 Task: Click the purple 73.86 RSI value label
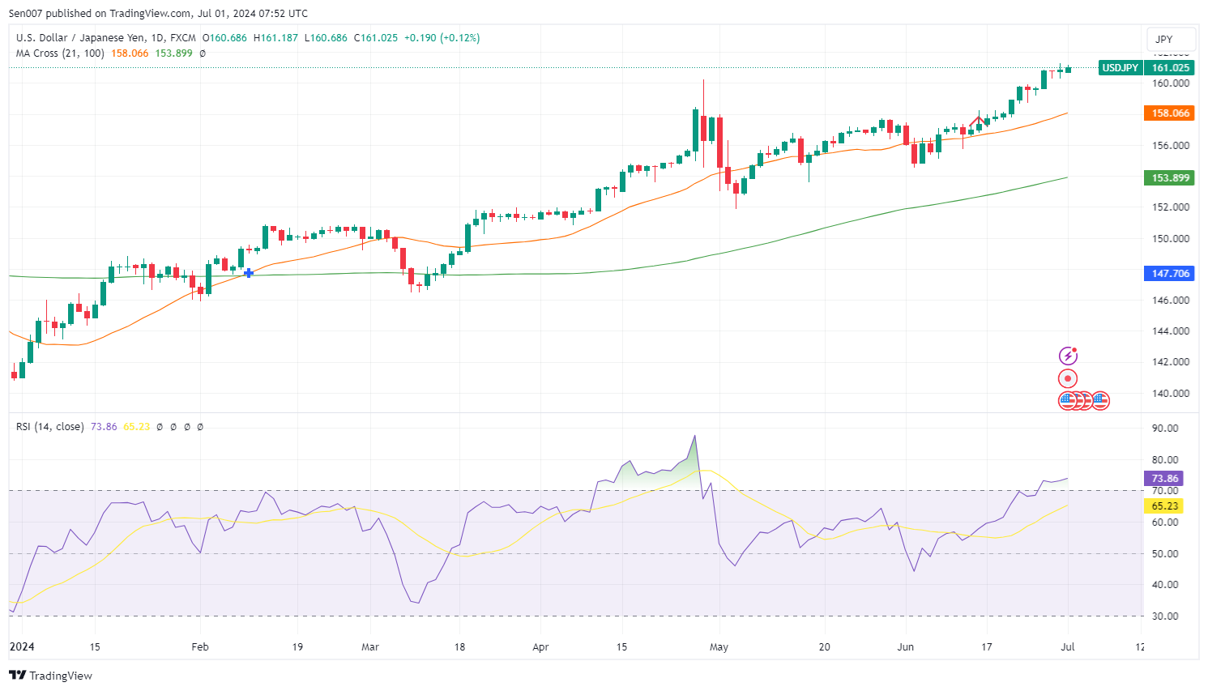pos(1163,479)
